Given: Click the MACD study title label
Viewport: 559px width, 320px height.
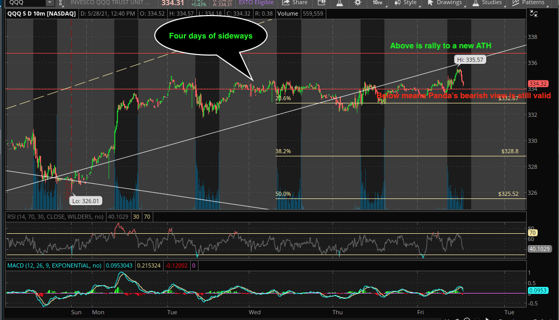Looking at the screenshot, I should click(54, 265).
